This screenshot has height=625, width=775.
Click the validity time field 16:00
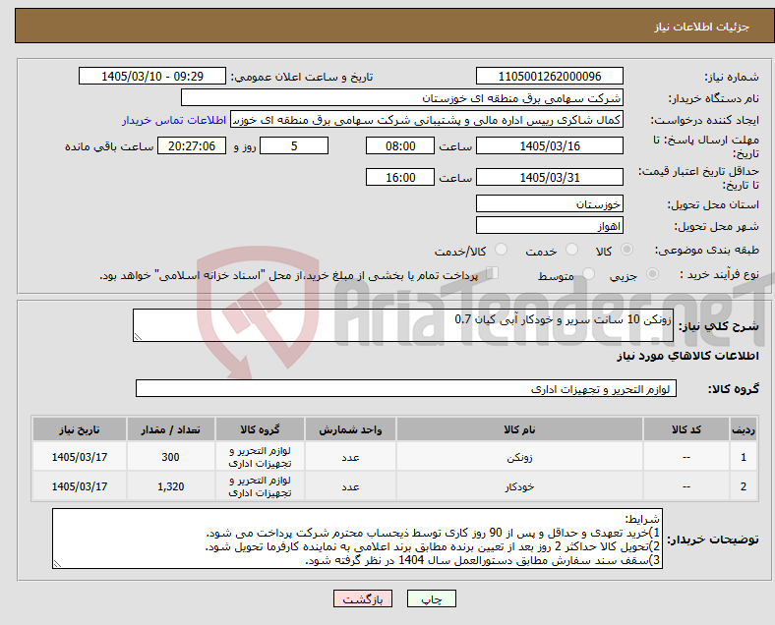(400, 177)
